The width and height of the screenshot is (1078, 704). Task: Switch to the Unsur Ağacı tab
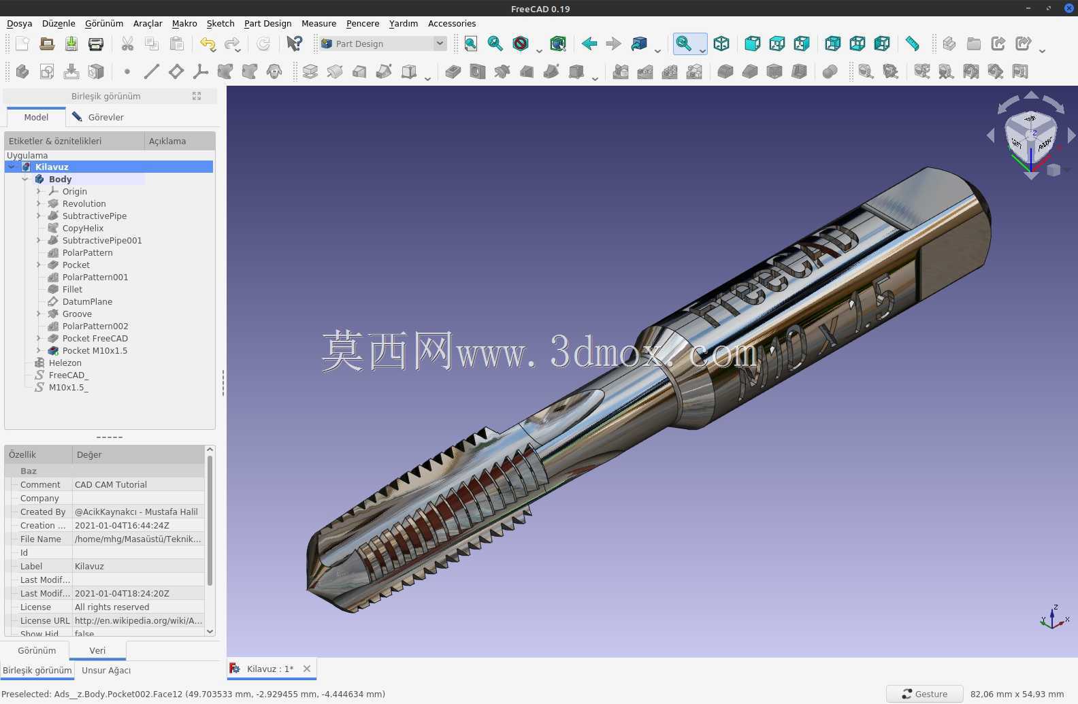[x=106, y=670]
